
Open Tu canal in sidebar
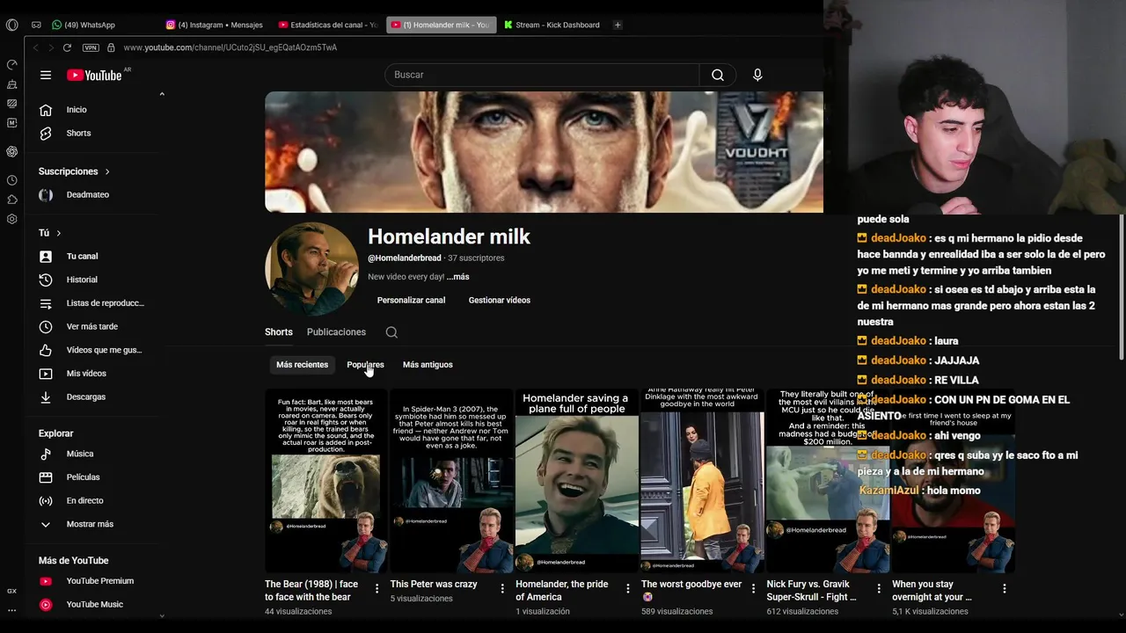click(82, 257)
